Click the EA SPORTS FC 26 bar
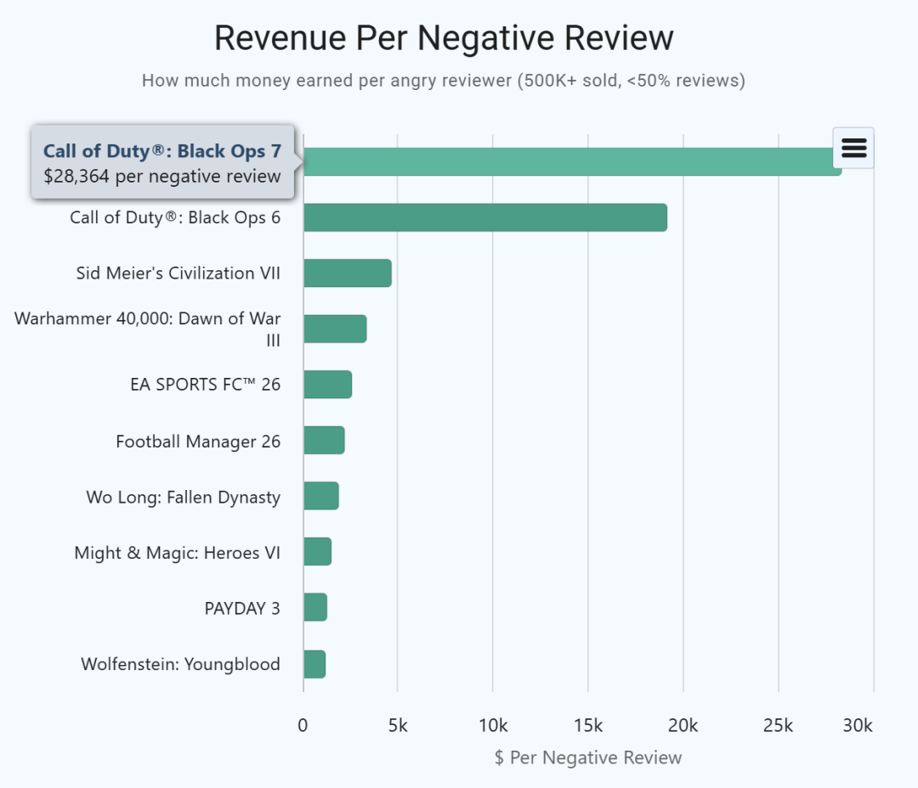The width and height of the screenshot is (918, 788). [327, 385]
